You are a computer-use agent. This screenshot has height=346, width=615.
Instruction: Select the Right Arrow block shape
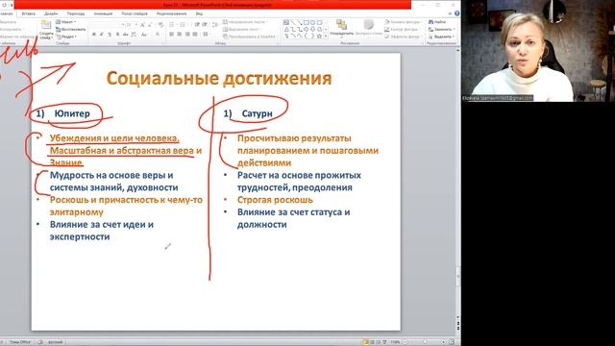click(x=307, y=30)
